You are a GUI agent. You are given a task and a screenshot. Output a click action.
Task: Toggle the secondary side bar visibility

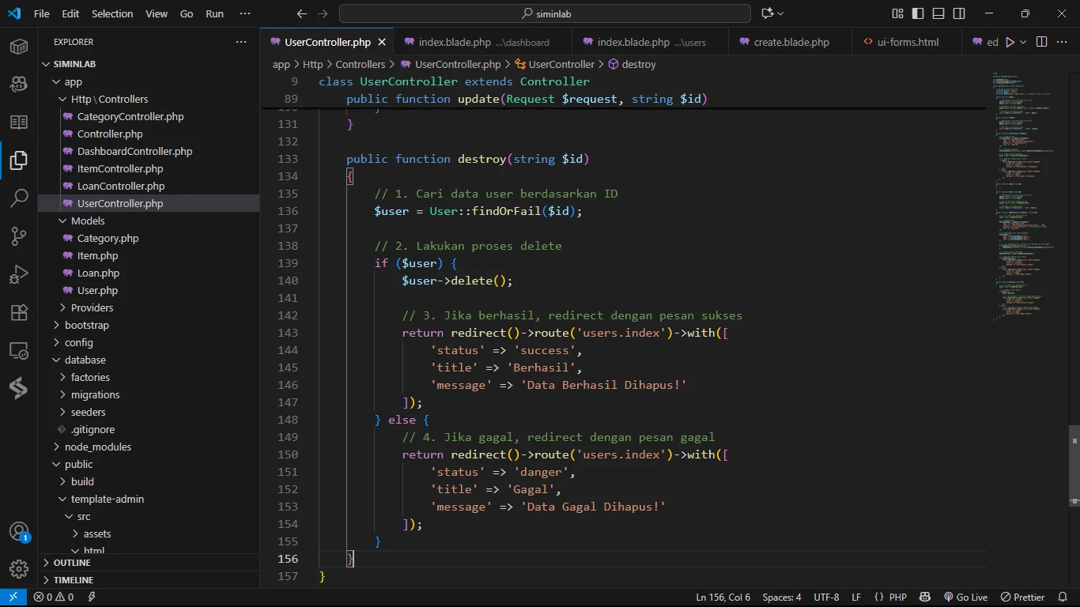[959, 13]
